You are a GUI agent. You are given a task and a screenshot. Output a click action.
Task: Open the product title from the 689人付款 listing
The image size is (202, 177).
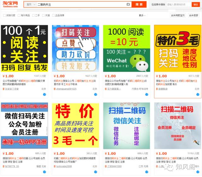tap(126, 160)
